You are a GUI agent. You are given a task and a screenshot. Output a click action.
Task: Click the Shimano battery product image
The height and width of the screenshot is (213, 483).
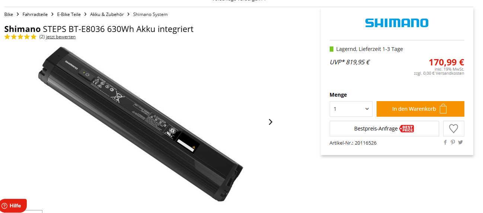pos(140,123)
